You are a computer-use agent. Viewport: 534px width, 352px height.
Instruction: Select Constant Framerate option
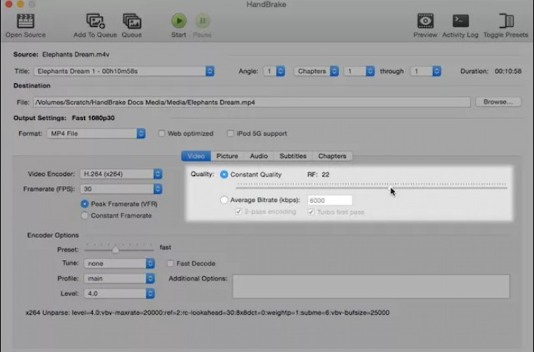point(85,215)
